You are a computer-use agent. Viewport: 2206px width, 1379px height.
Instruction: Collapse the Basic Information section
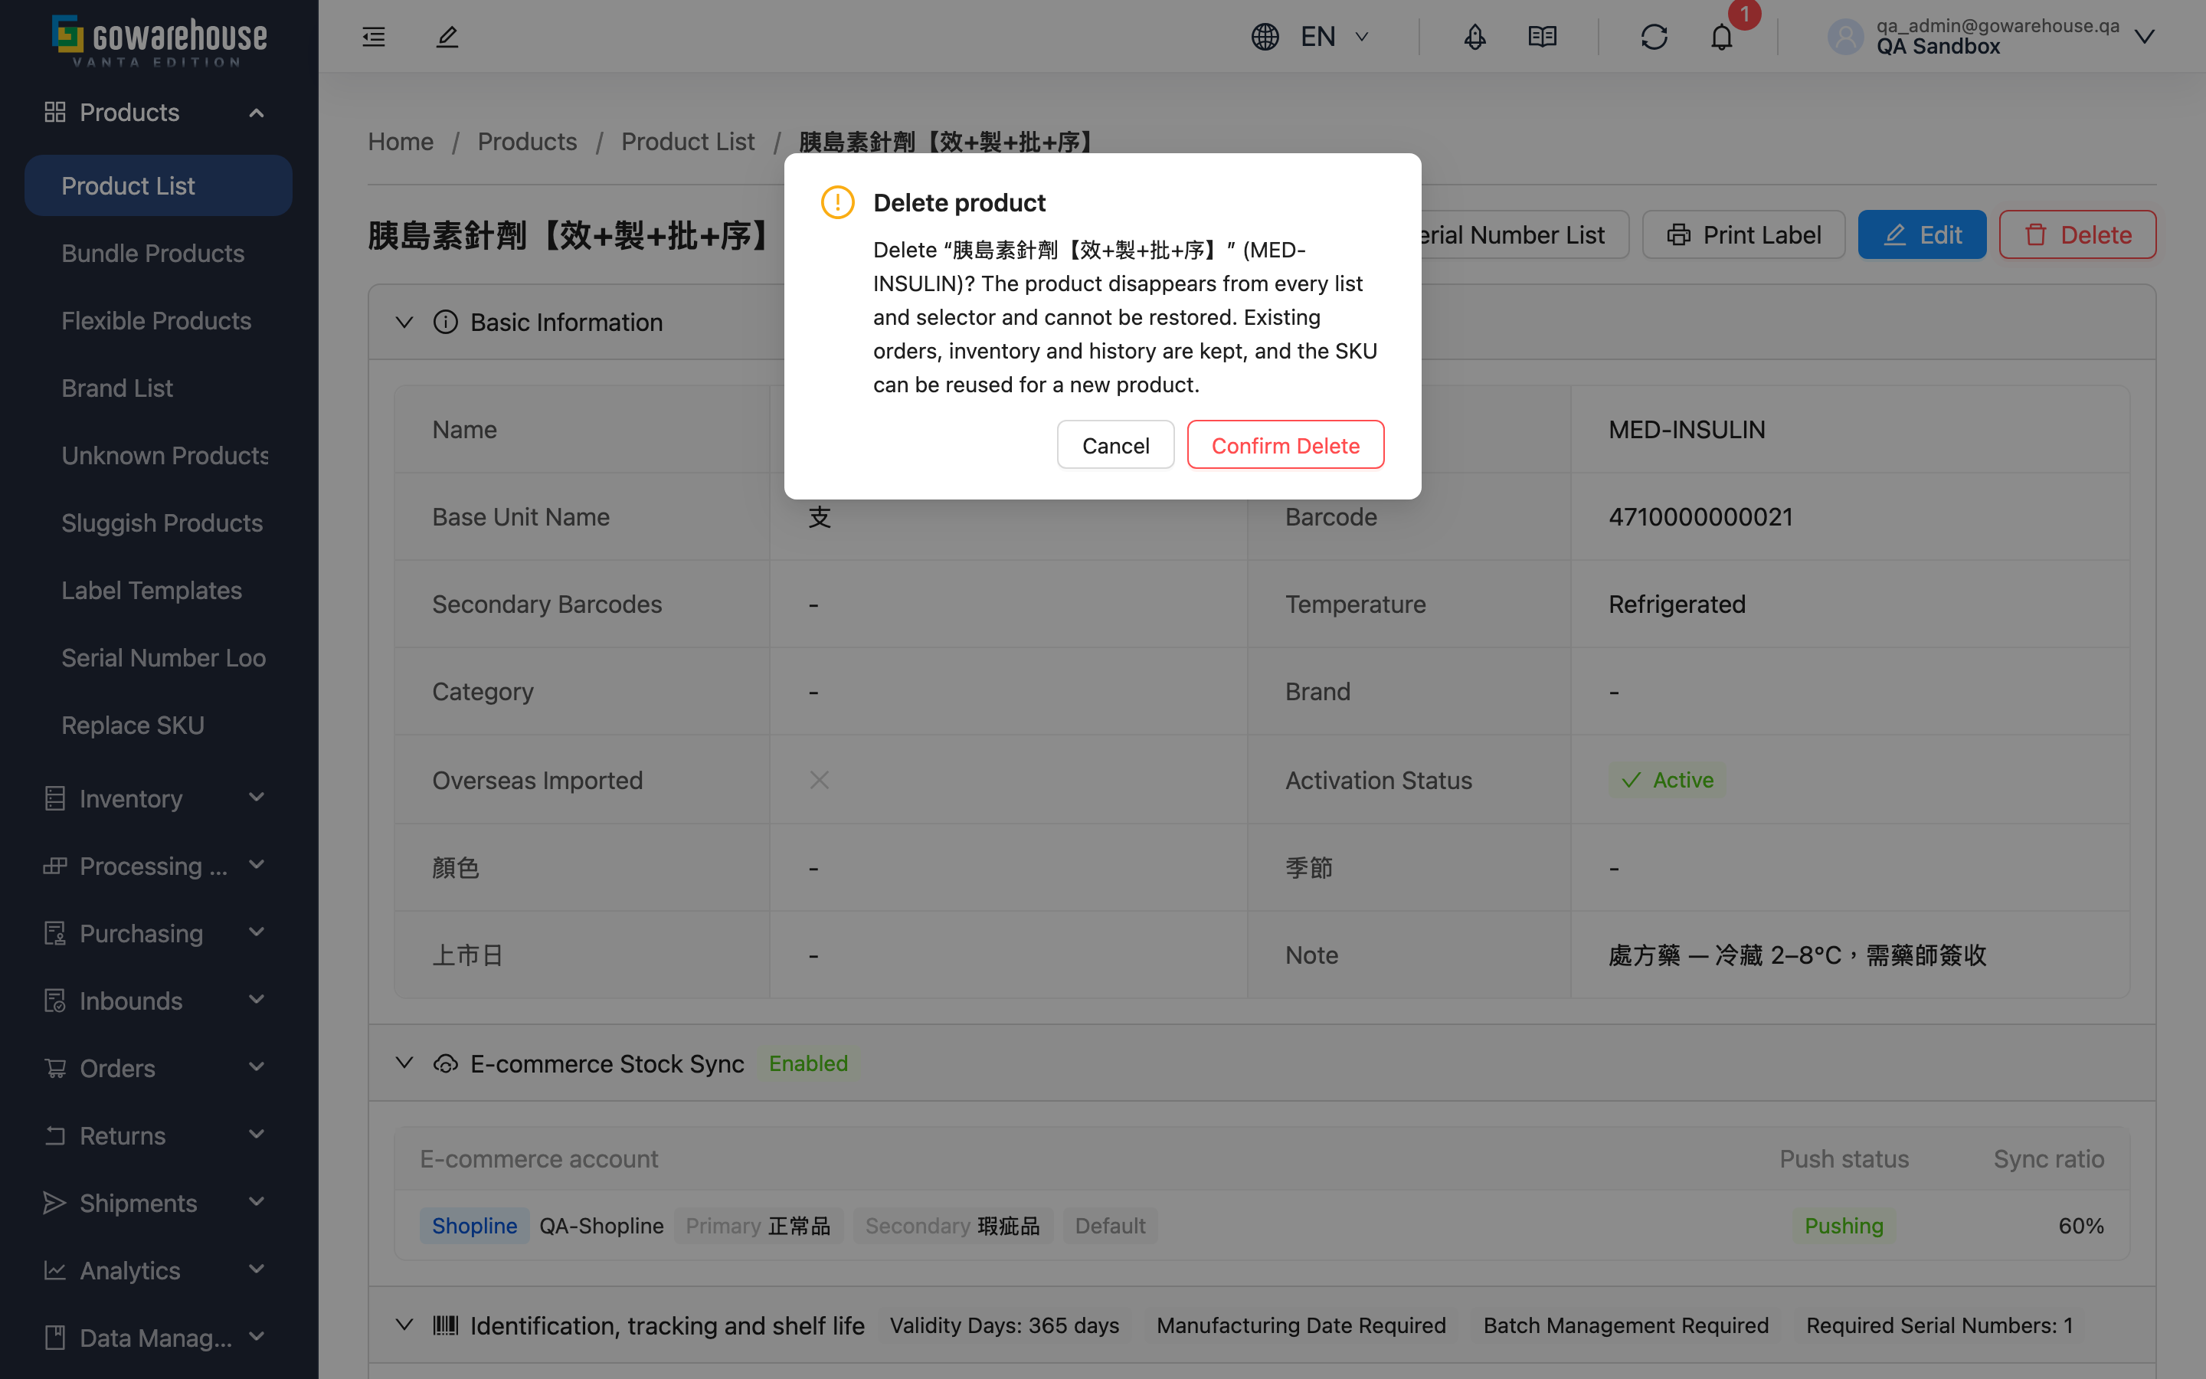pos(404,322)
